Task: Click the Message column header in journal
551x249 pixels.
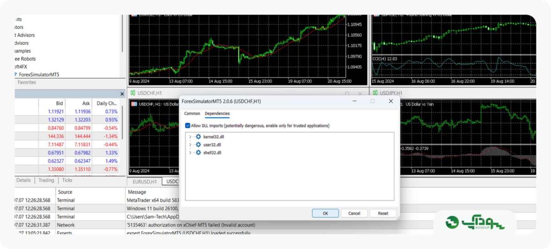Action: point(137,192)
